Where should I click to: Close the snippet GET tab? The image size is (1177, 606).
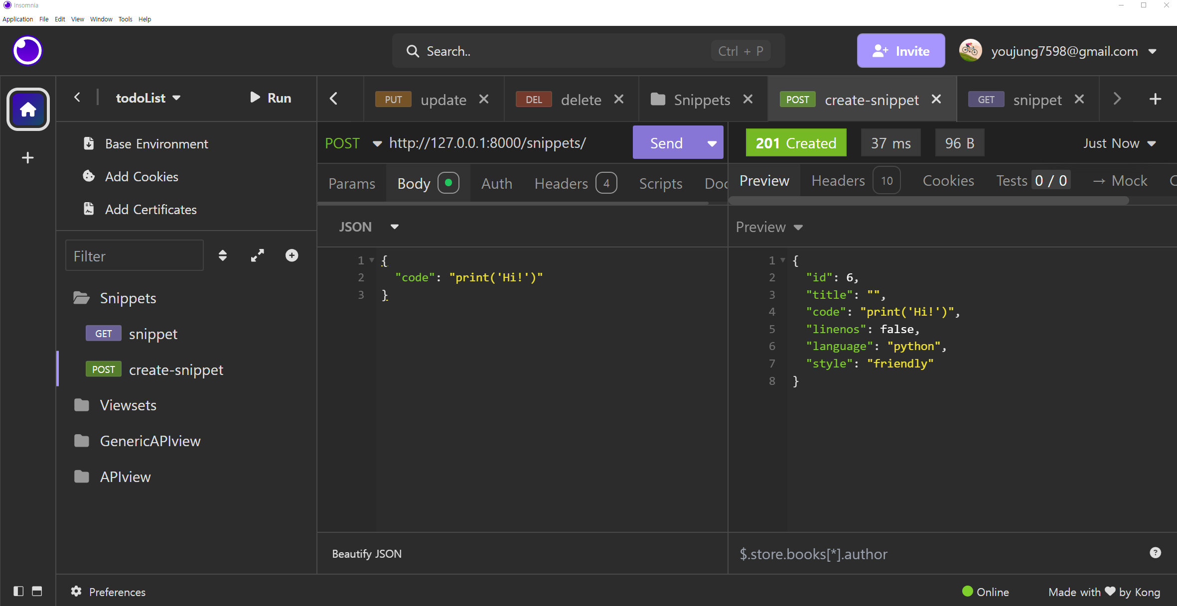[x=1079, y=99]
